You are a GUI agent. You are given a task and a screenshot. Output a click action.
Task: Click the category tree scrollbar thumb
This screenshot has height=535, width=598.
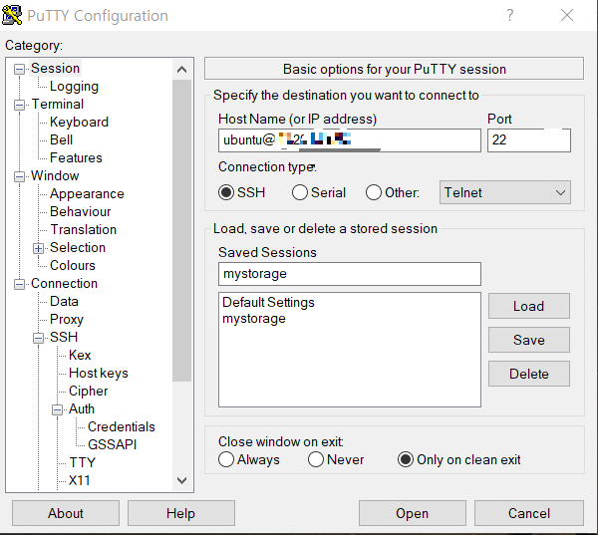click(182, 230)
